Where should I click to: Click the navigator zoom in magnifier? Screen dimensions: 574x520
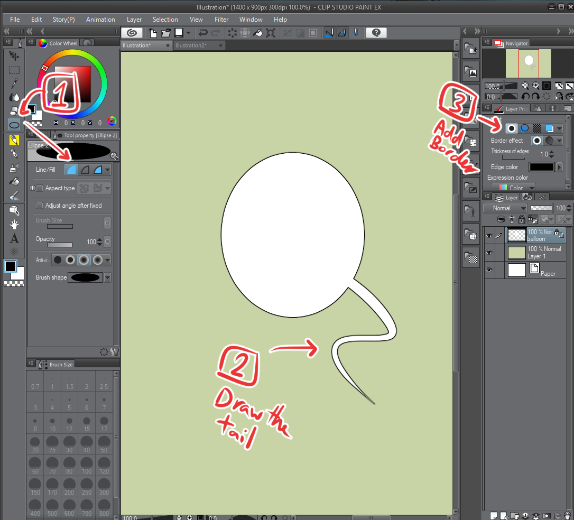coord(536,86)
